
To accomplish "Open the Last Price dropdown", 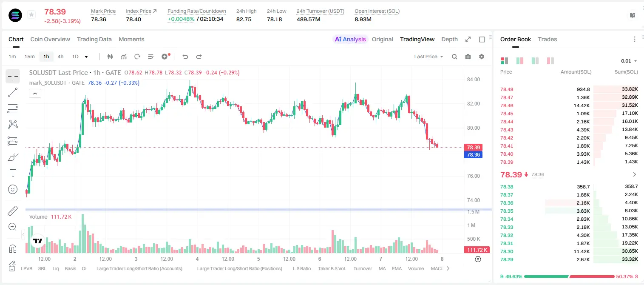I will (428, 57).
